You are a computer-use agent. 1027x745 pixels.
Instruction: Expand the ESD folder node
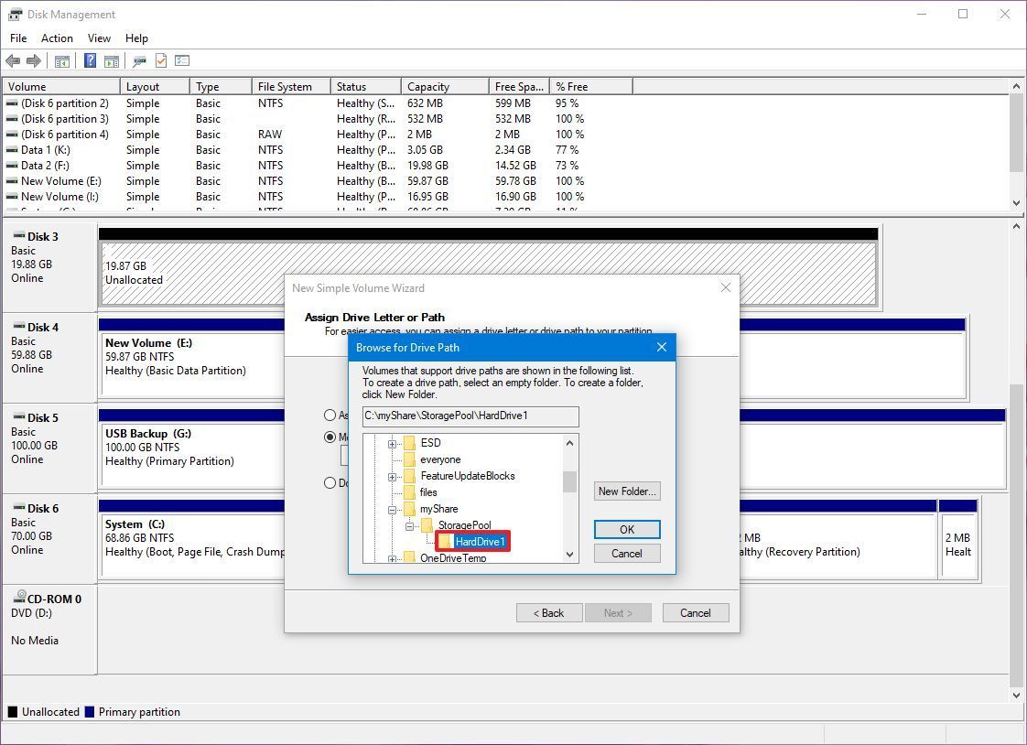393,443
